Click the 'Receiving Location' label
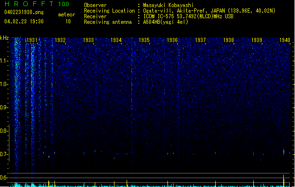295x187 pixels. [109, 11]
